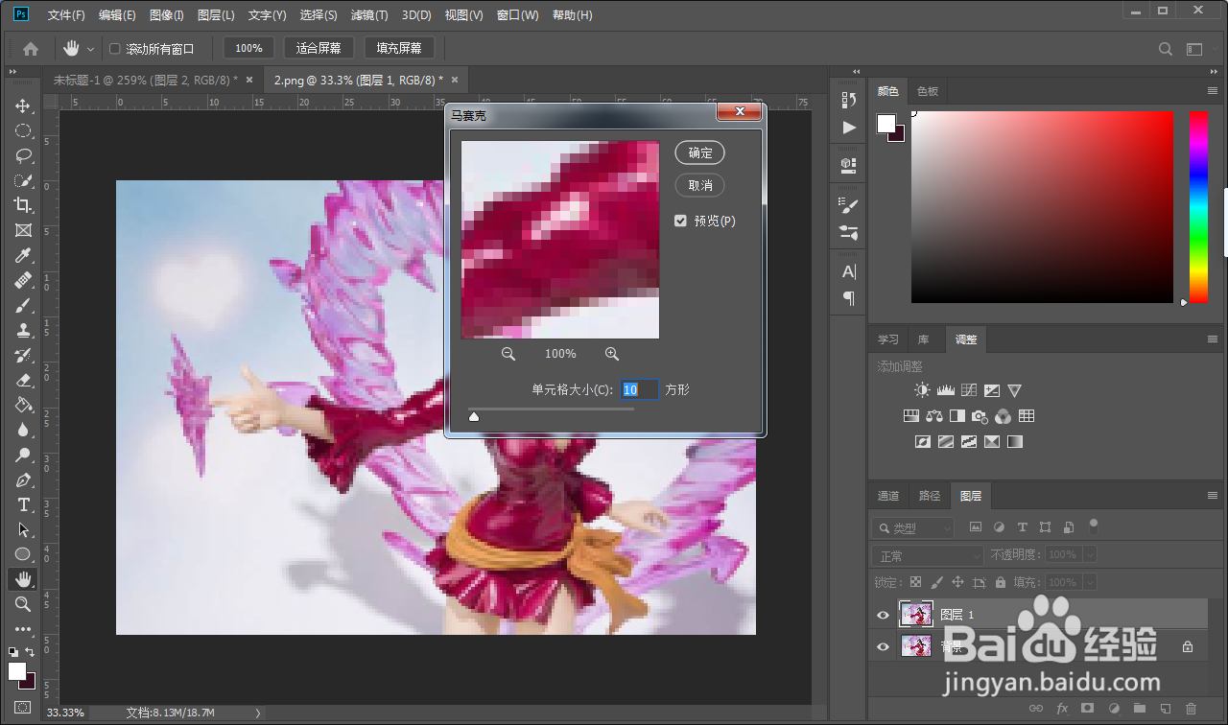Select the Blur tool
Screen dimensions: 1228x725
(23, 430)
